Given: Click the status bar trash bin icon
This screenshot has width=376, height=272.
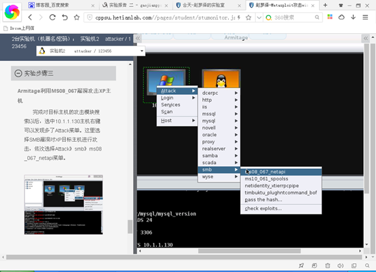Looking at the screenshot, I should click(x=328, y=265).
